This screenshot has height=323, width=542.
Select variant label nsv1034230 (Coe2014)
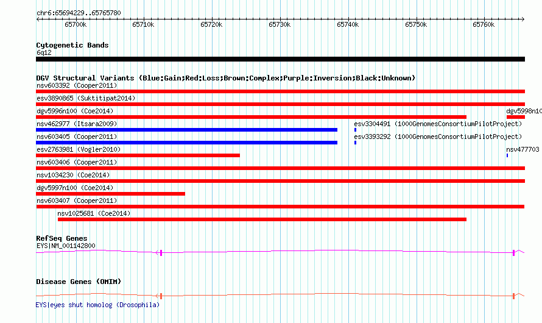tap(73, 175)
